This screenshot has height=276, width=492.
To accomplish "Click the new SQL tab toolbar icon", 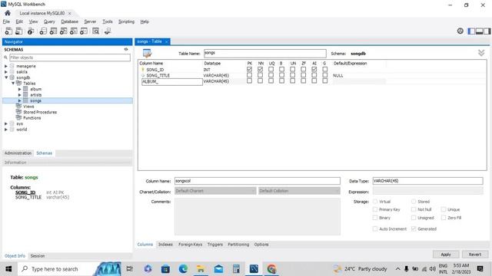I will coord(8,31).
